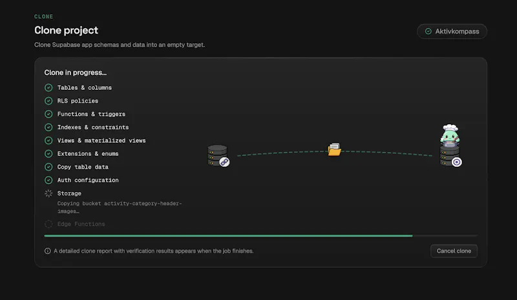The height and width of the screenshot is (300, 517).
Task: Select the dimmed 'Edge Functions' step text
Action: click(81, 224)
